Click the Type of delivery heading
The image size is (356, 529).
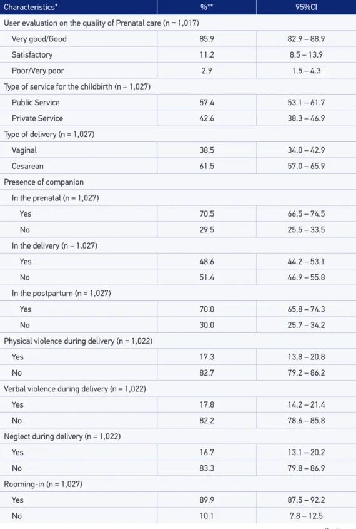pyautogui.click(x=49, y=134)
